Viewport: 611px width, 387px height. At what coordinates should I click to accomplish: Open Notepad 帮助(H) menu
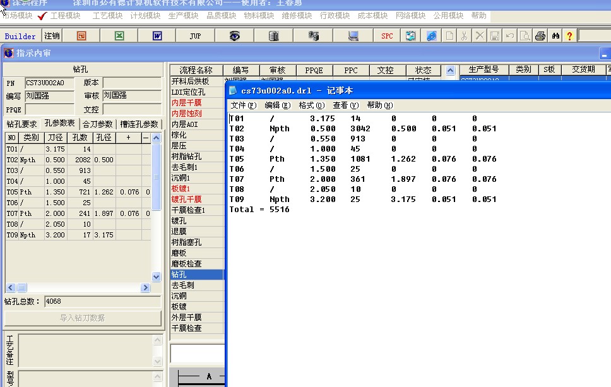coord(380,105)
